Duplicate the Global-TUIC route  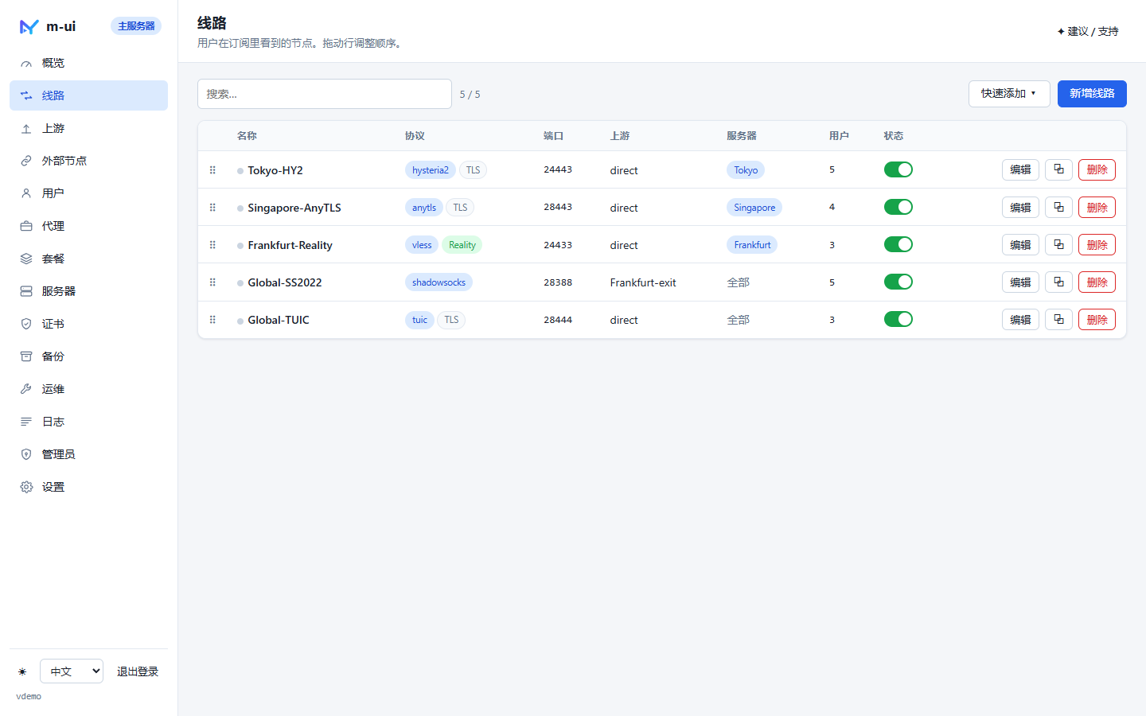1058,319
